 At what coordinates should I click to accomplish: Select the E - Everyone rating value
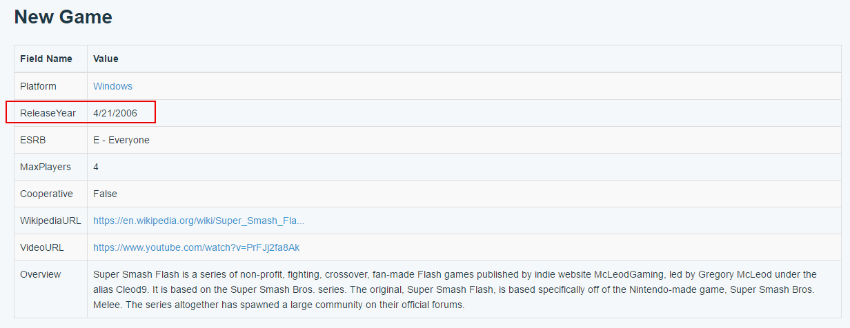pyautogui.click(x=121, y=140)
